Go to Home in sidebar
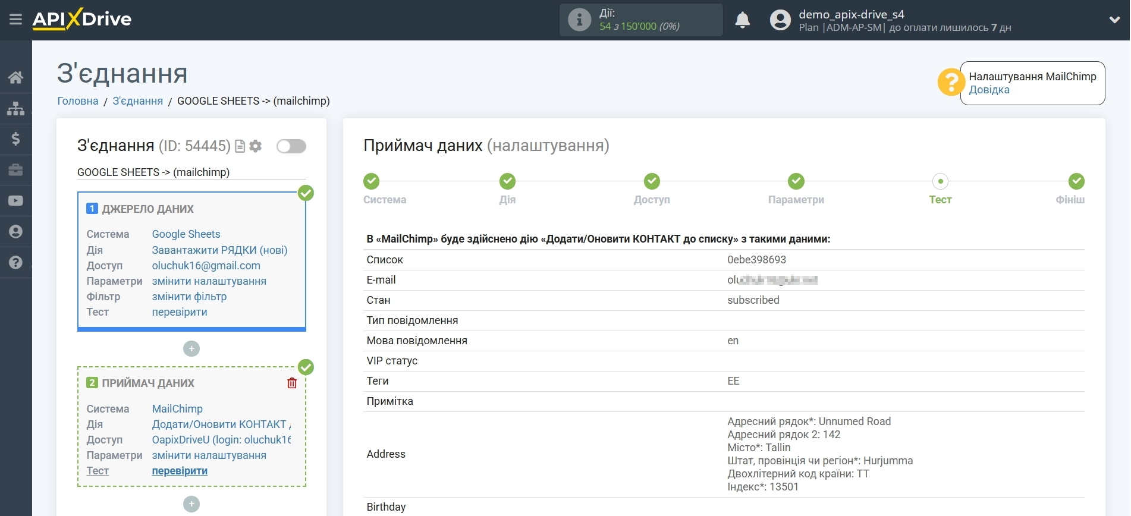 click(x=16, y=77)
